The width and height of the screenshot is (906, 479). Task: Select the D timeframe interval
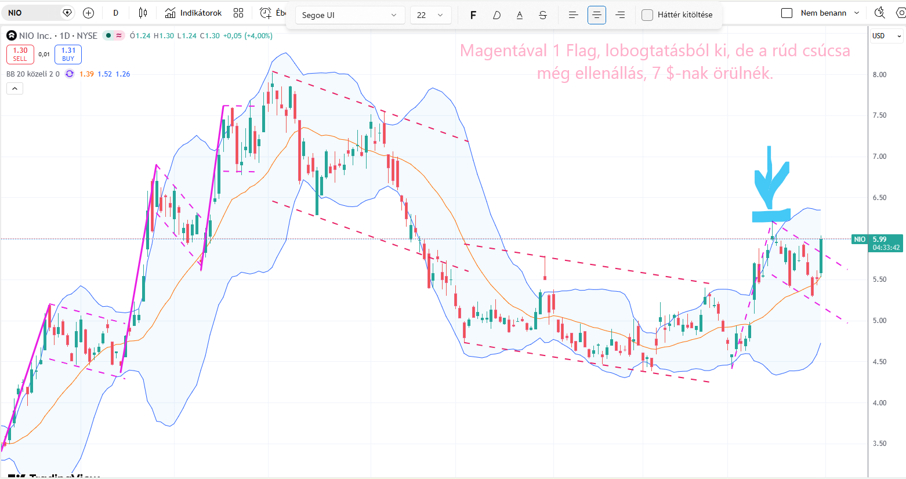(x=115, y=13)
